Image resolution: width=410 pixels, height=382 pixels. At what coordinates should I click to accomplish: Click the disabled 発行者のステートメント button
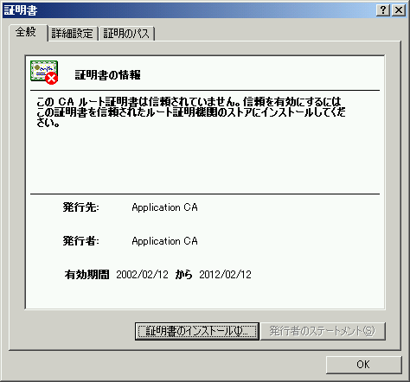[x=323, y=331]
